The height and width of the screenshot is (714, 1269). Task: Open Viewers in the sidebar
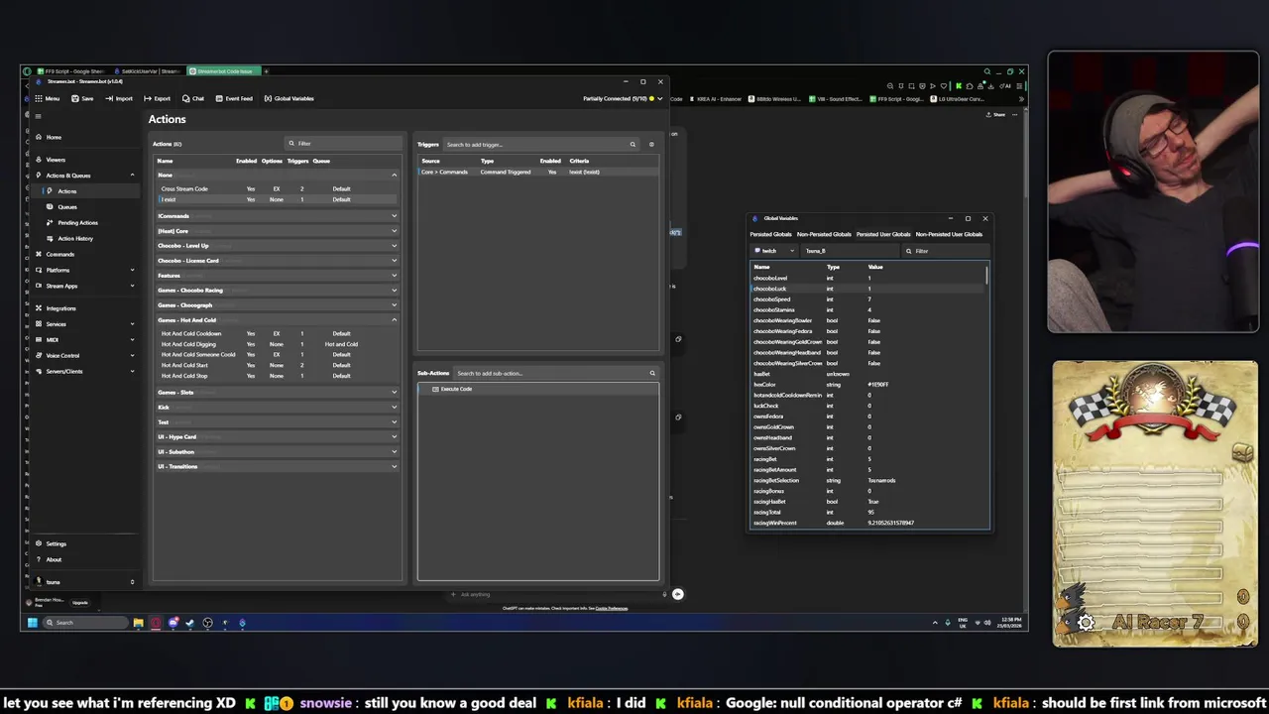[56, 160]
